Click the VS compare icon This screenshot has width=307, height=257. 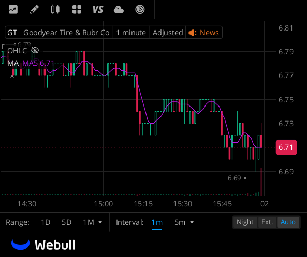[98, 9]
